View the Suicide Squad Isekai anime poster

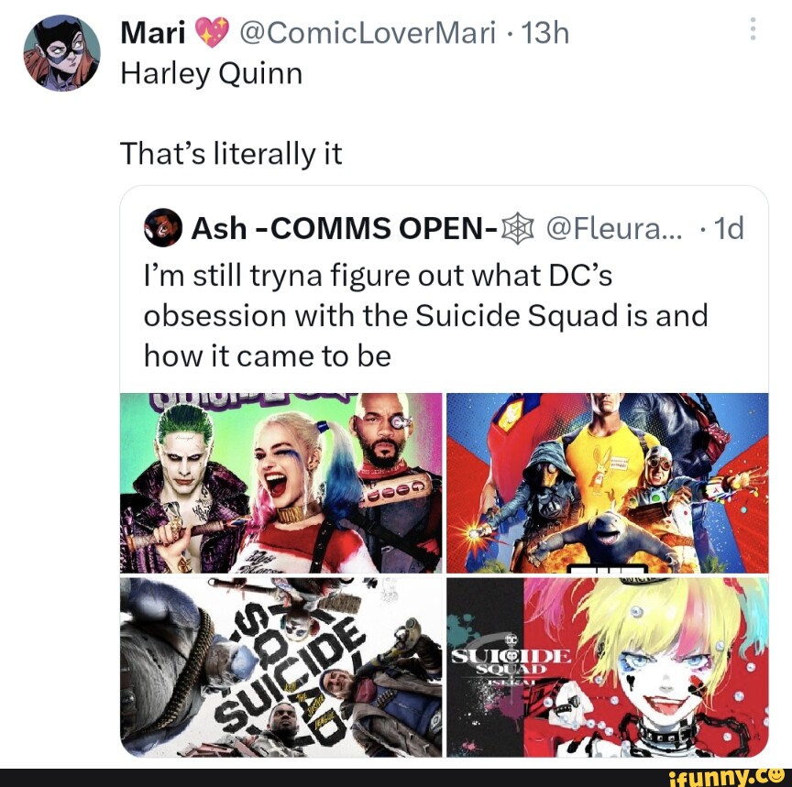605,669
